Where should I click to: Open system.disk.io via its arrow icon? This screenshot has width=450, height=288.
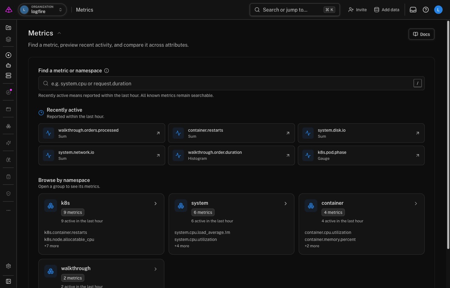click(418, 133)
